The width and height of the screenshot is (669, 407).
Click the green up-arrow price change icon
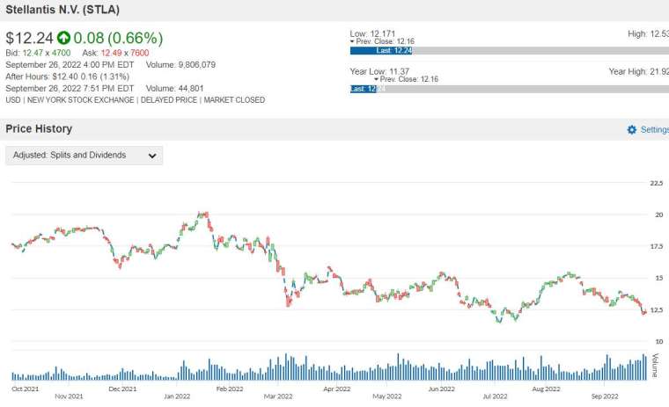click(63, 38)
